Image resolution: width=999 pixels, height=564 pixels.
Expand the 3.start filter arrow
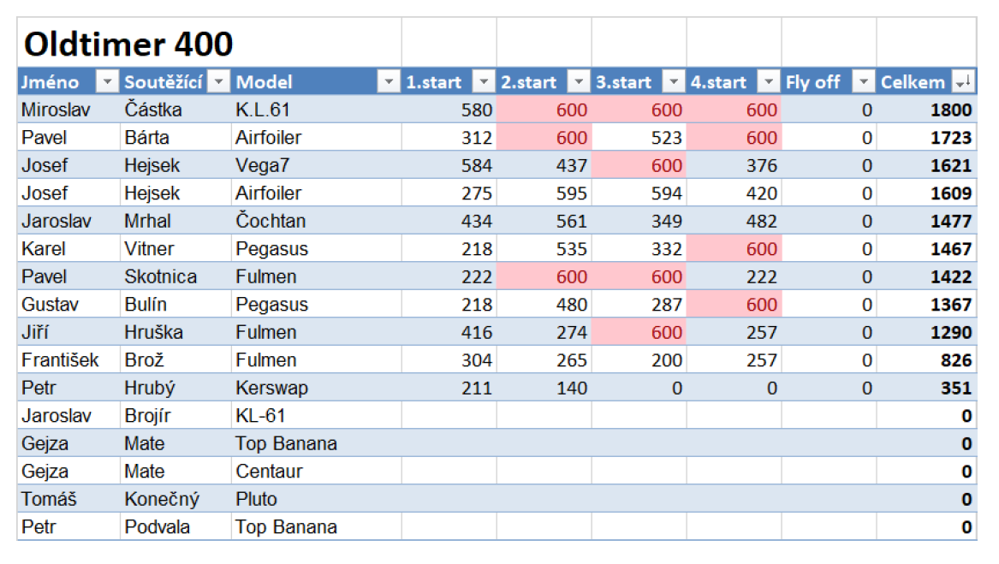click(x=674, y=81)
